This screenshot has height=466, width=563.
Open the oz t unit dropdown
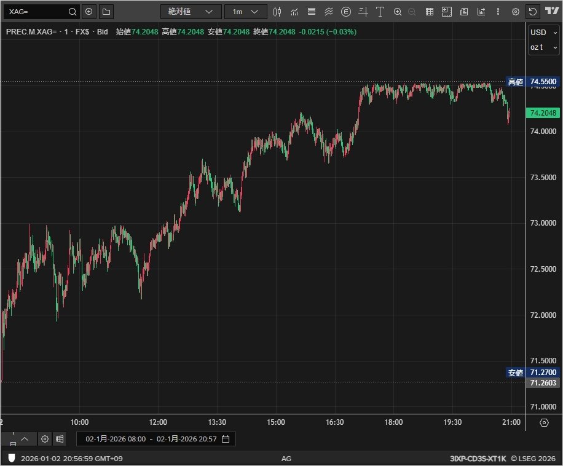coord(543,47)
